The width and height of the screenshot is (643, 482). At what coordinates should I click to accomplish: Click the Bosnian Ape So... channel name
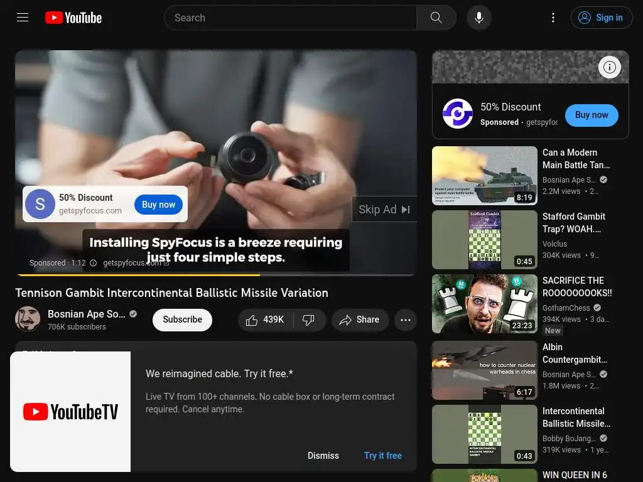coord(87,314)
